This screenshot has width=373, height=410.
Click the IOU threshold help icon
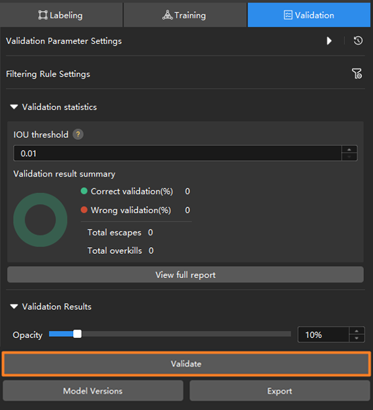point(78,135)
